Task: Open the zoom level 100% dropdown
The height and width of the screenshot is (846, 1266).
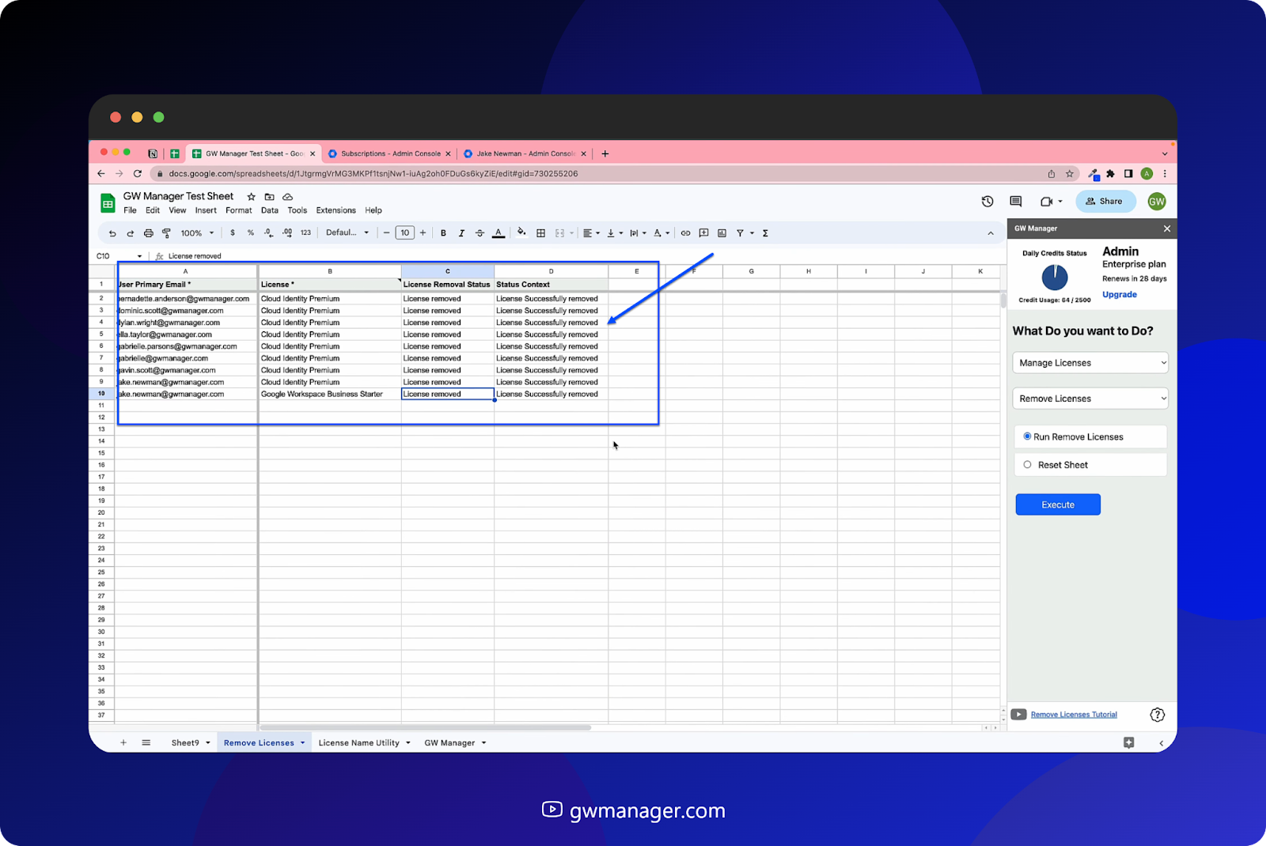Action: pyautogui.click(x=195, y=232)
